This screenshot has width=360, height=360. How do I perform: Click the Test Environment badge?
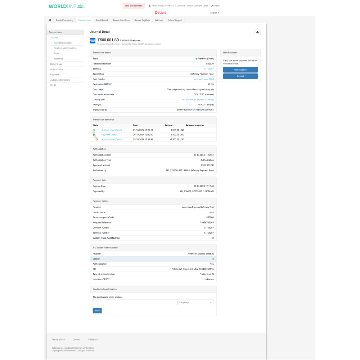point(134,6)
